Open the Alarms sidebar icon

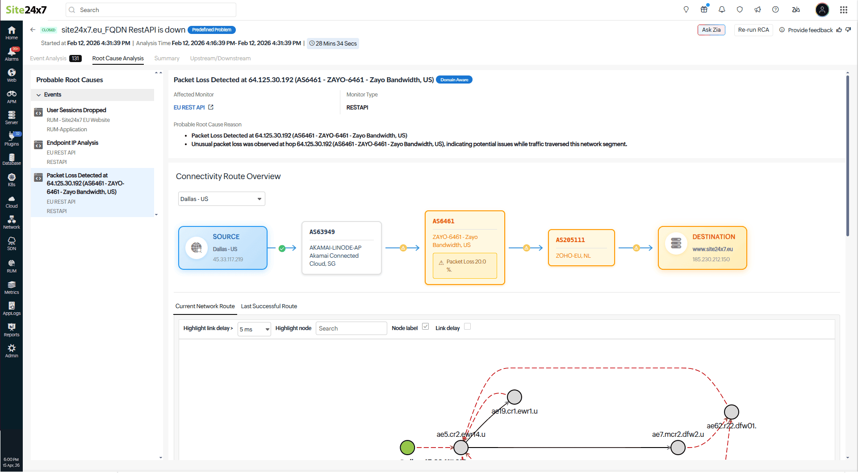[12, 54]
